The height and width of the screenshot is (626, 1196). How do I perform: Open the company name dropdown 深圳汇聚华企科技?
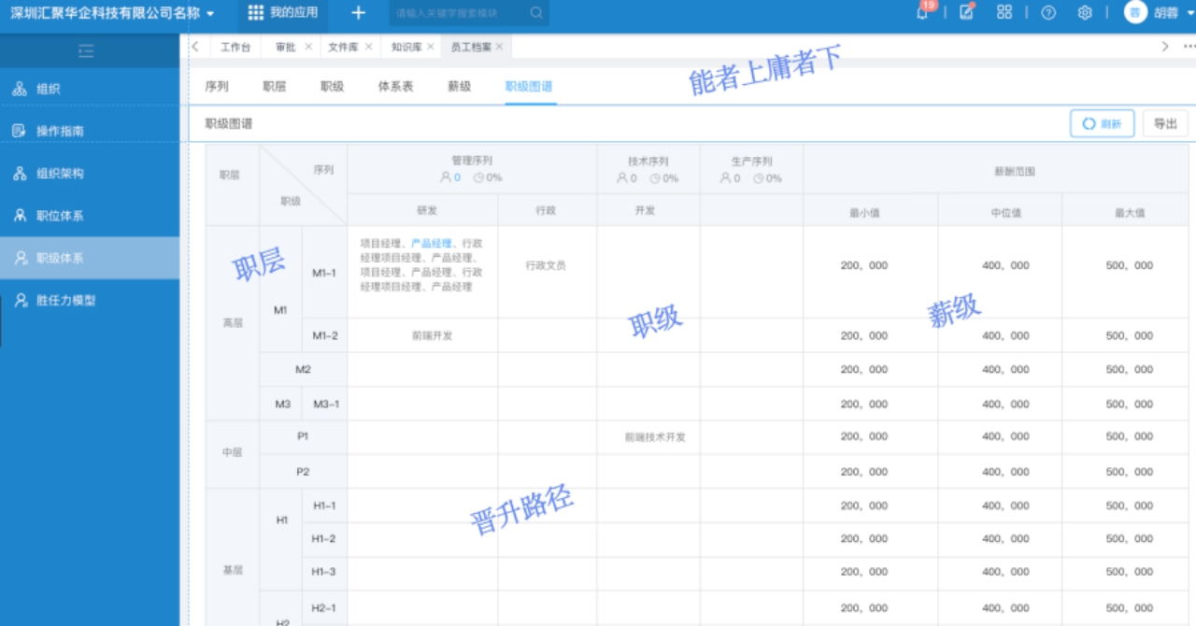pyautogui.click(x=103, y=12)
